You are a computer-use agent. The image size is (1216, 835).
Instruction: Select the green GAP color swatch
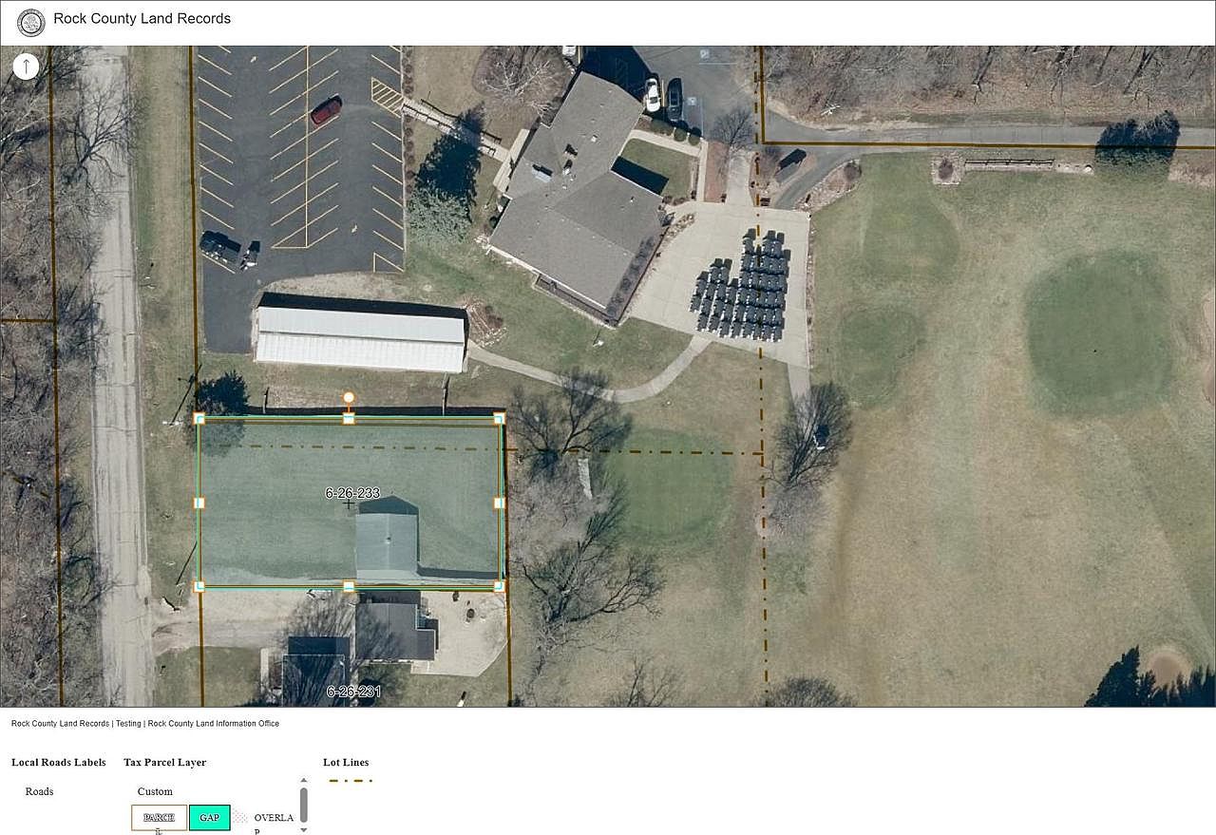[x=209, y=817]
